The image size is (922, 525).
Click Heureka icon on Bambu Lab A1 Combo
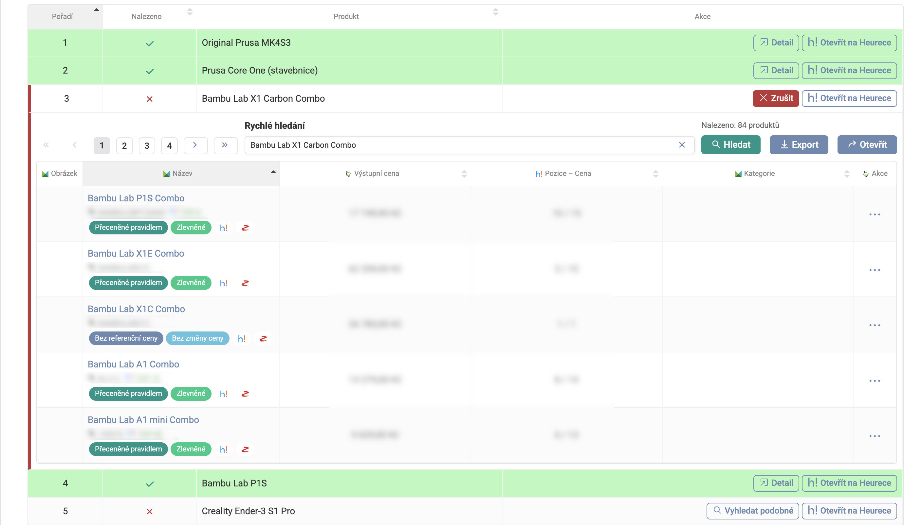(224, 394)
